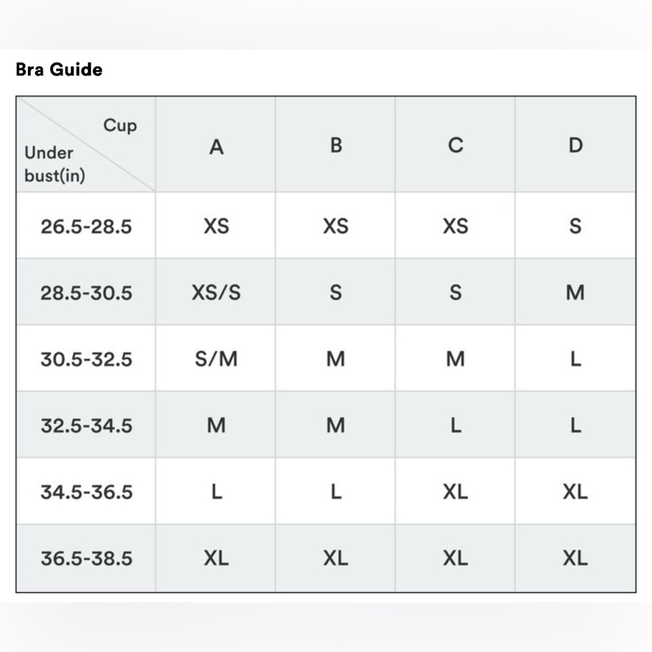
Task: Click the 34.5-36.5 under bust row label
Action: pos(86,492)
